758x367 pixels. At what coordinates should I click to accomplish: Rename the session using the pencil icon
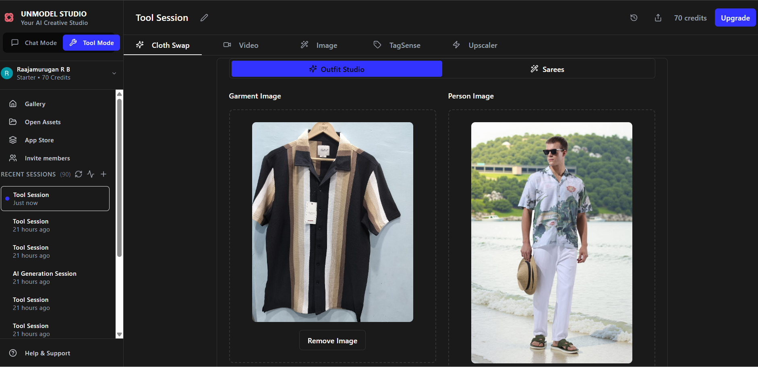pos(204,18)
